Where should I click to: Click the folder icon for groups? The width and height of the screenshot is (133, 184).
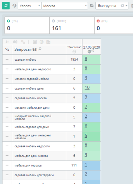[92, 6]
